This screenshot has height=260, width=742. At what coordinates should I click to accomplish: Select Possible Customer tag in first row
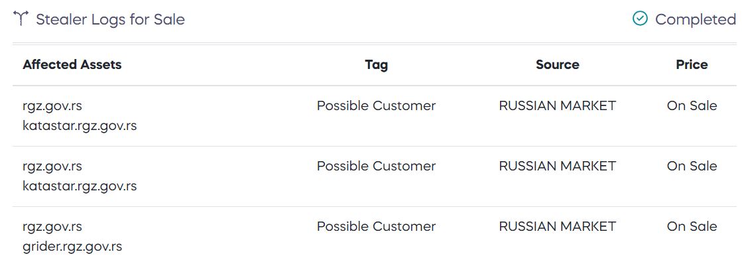pyautogui.click(x=376, y=105)
